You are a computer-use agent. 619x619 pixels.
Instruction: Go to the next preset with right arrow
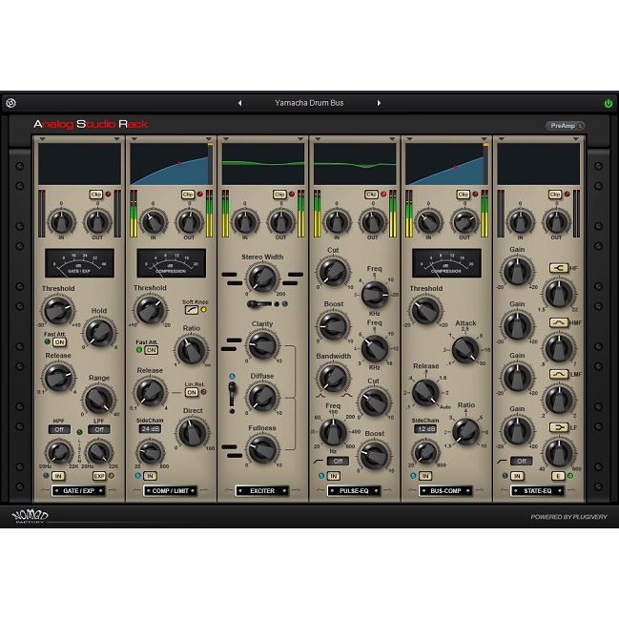(x=379, y=103)
